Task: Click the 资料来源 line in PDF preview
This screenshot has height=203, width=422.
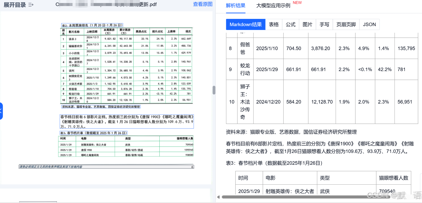Action: pos(101,107)
